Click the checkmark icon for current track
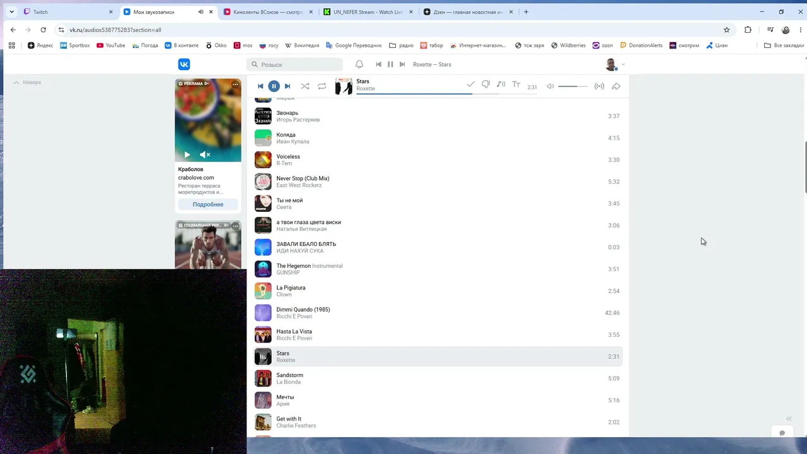 (470, 84)
